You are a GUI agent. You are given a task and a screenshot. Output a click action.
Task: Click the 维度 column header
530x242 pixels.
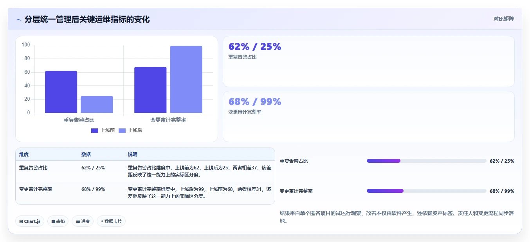(x=24, y=155)
